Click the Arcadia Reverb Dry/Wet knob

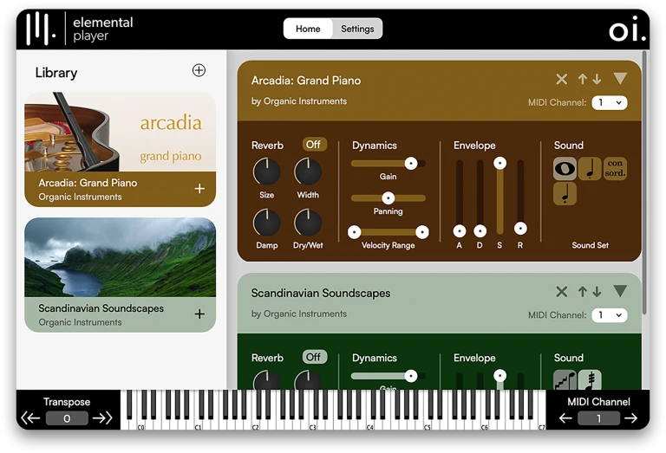[x=308, y=223]
